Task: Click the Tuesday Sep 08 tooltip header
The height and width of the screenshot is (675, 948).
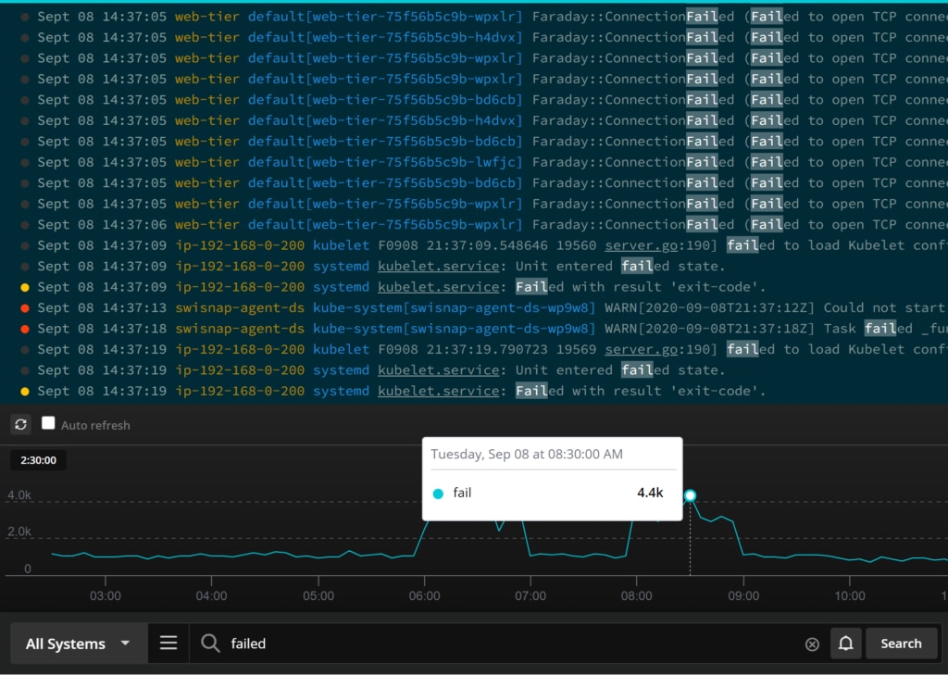Action: [x=526, y=454]
